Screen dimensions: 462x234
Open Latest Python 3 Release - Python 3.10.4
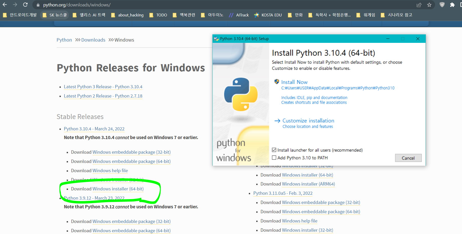[103, 87]
